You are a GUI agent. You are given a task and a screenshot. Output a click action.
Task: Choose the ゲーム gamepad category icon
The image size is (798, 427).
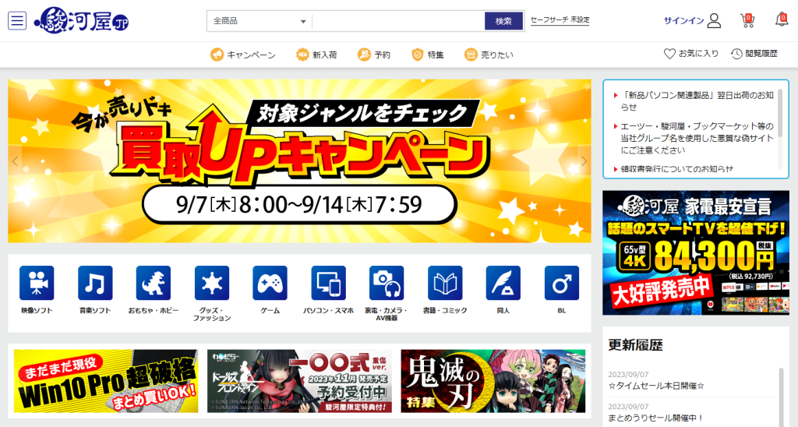270,283
